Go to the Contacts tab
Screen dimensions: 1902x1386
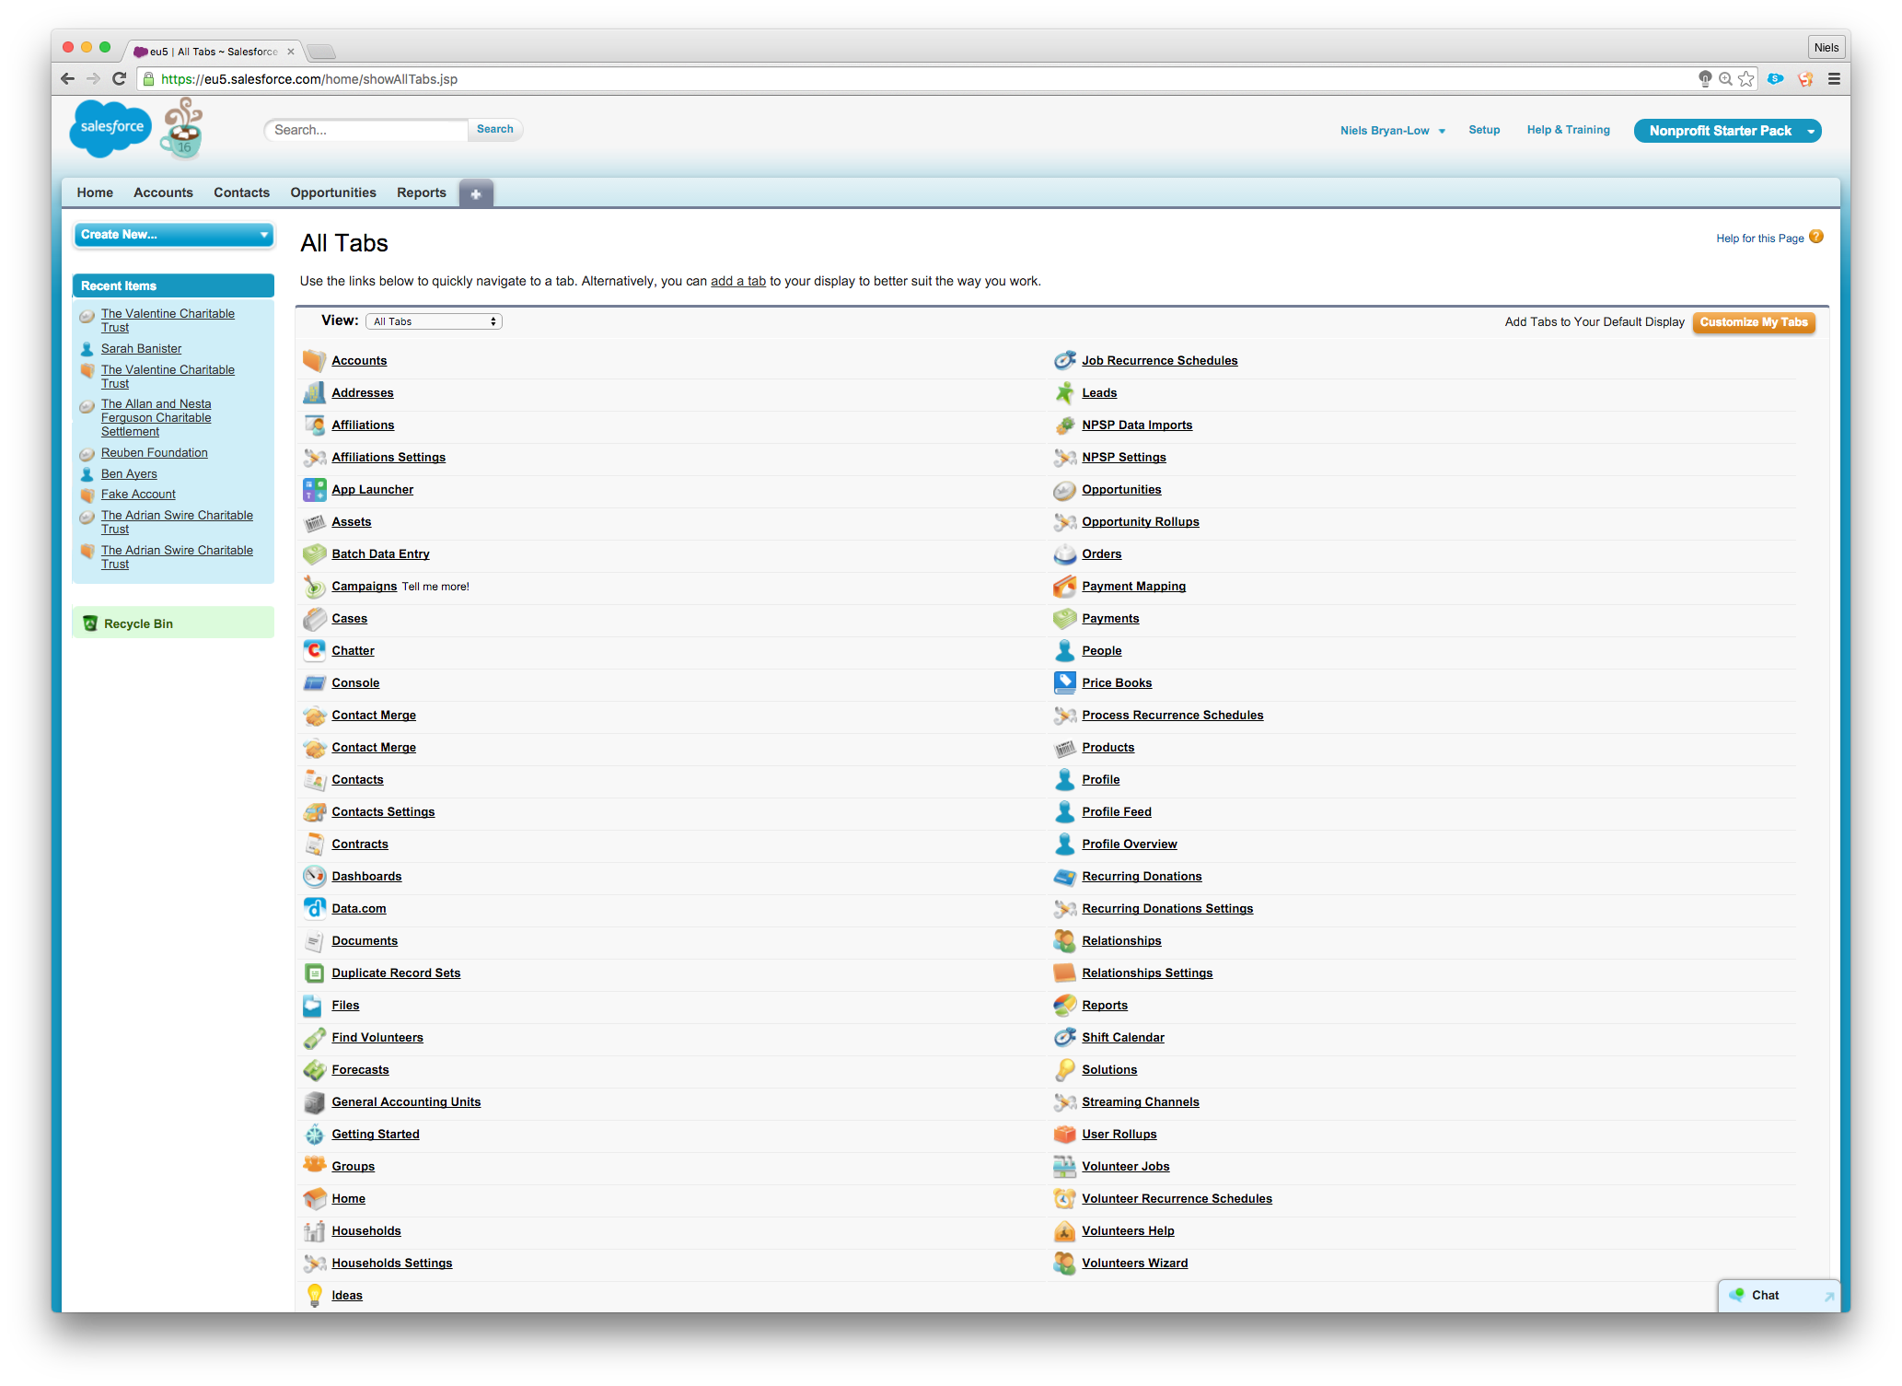coord(241,192)
